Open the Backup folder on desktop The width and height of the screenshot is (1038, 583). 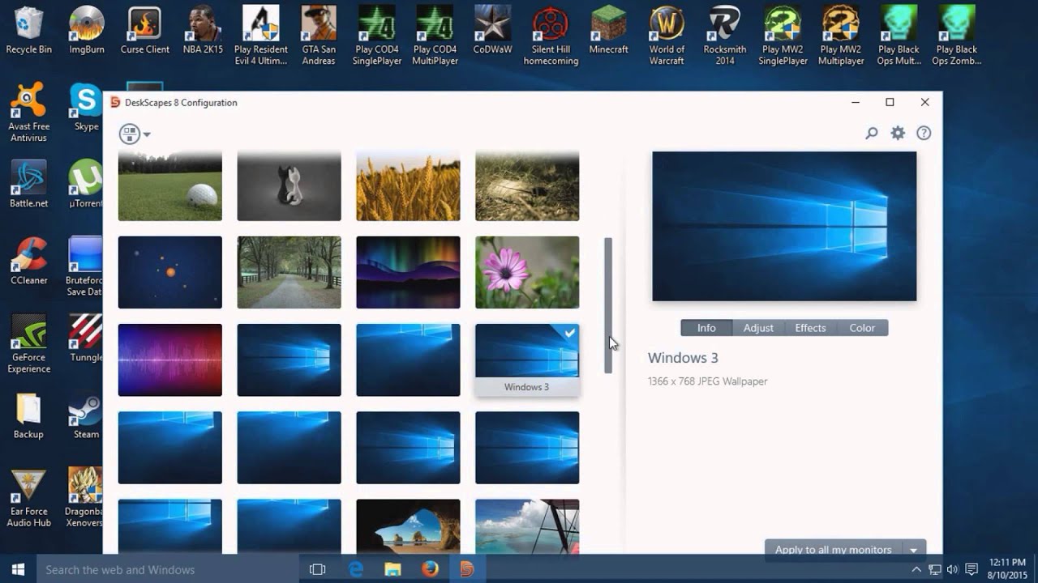pyautogui.click(x=28, y=415)
